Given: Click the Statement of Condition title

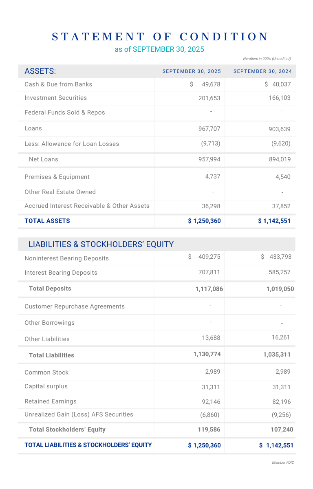Looking at the screenshot, I should [160, 37].
